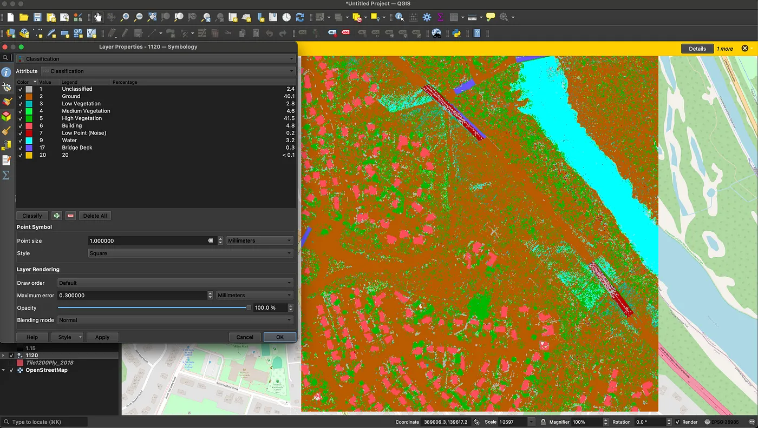The height and width of the screenshot is (428, 758).
Task: Open the Style menu button dropdown
Action: pos(67,337)
